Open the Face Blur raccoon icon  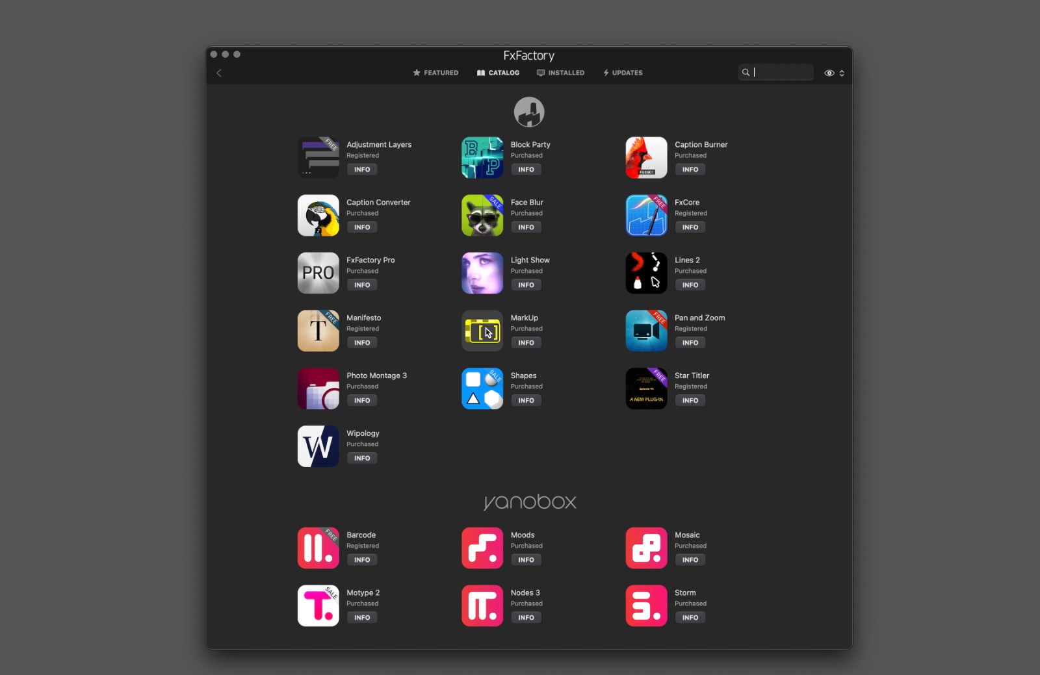482,216
